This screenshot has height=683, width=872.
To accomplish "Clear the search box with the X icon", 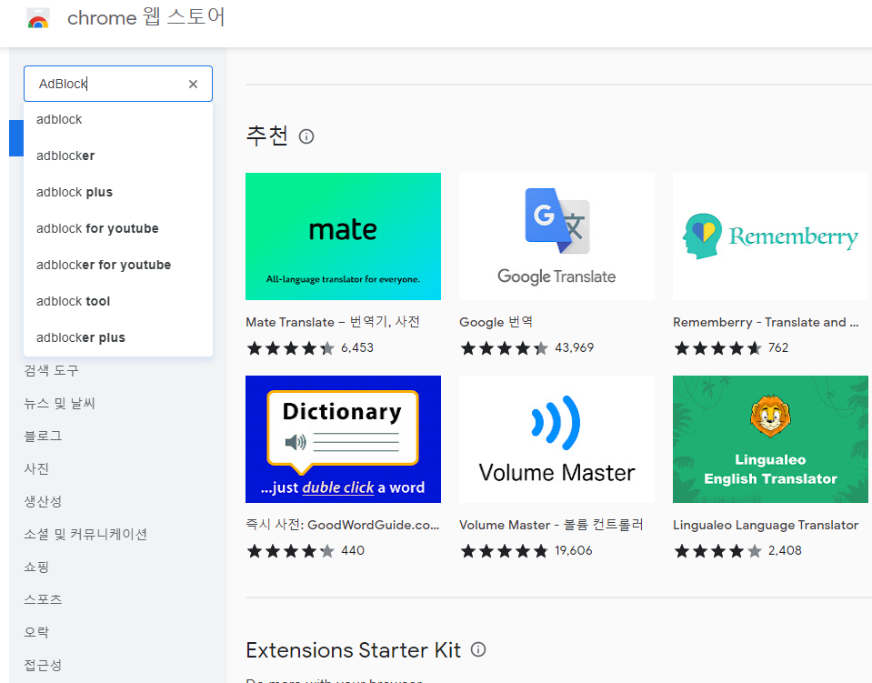I will click(x=193, y=83).
